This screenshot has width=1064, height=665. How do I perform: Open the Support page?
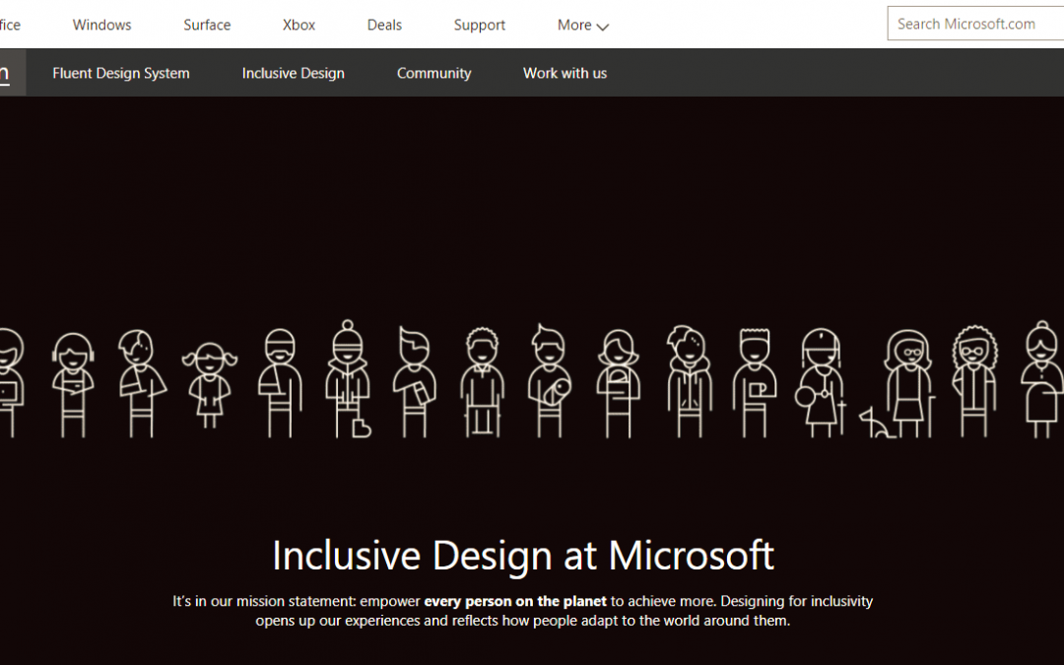point(479,25)
